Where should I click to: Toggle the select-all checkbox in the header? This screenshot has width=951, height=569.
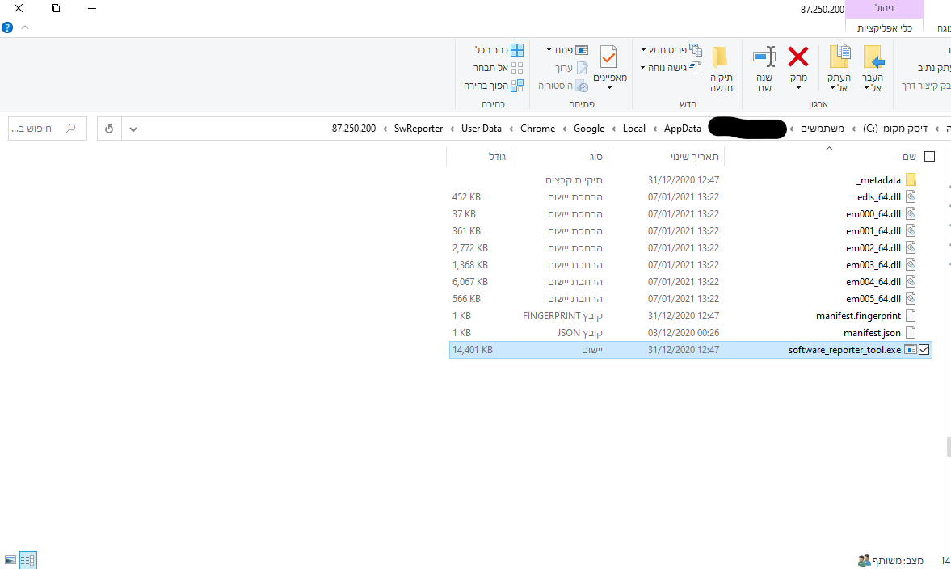pyautogui.click(x=928, y=157)
